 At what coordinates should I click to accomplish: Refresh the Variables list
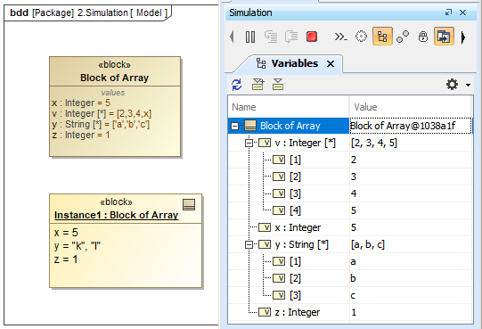coord(237,85)
